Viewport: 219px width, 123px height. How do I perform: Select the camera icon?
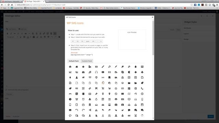[83, 72]
